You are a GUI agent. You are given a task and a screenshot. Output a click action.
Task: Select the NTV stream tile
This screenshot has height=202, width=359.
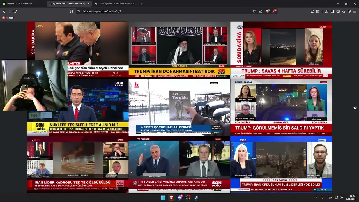point(78,50)
